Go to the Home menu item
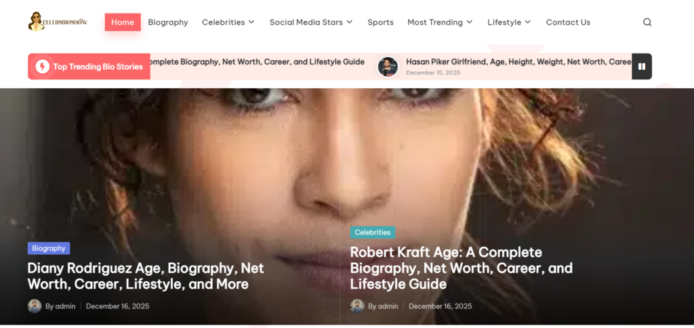Image resolution: width=694 pixels, height=328 pixels. 123,22
